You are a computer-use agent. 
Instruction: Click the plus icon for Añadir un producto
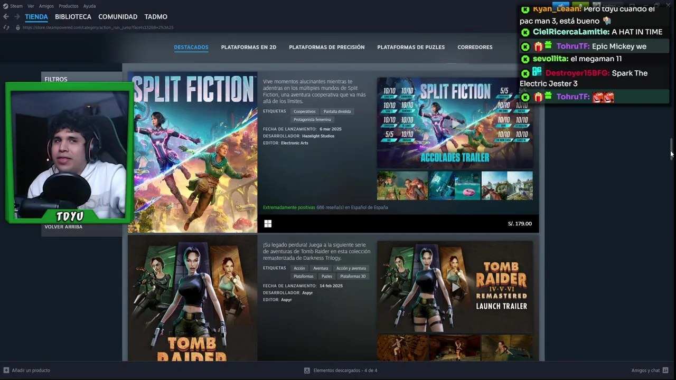point(6,370)
